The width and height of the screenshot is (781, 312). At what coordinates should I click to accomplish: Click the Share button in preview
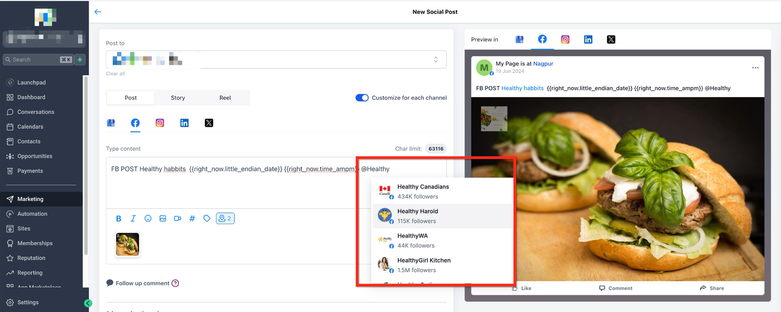[712, 288]
